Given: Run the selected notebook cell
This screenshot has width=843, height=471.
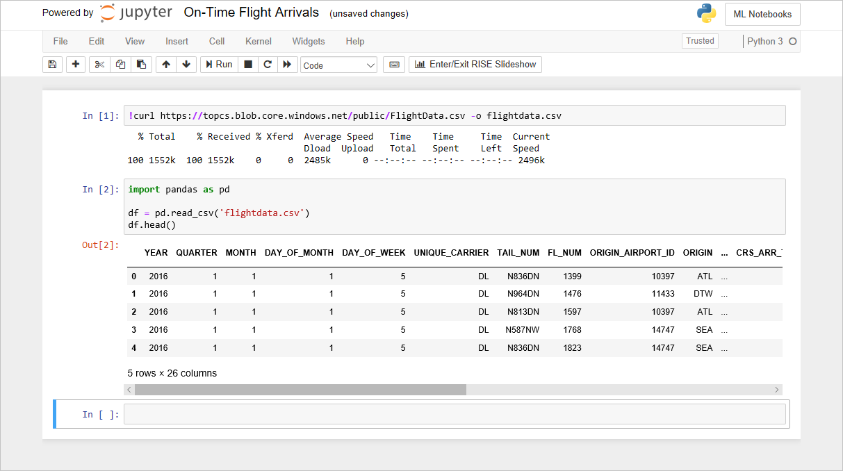Looking at the screenshot, I should coord(218,64).
